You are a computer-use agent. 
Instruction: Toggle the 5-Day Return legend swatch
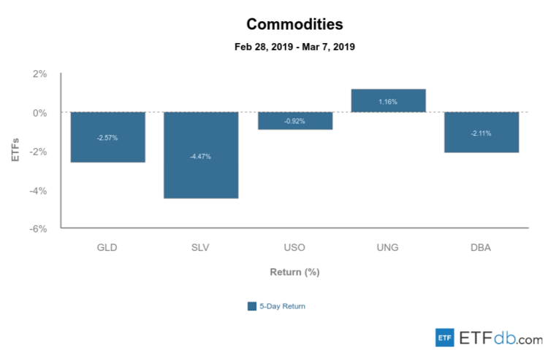click(252, 306)
